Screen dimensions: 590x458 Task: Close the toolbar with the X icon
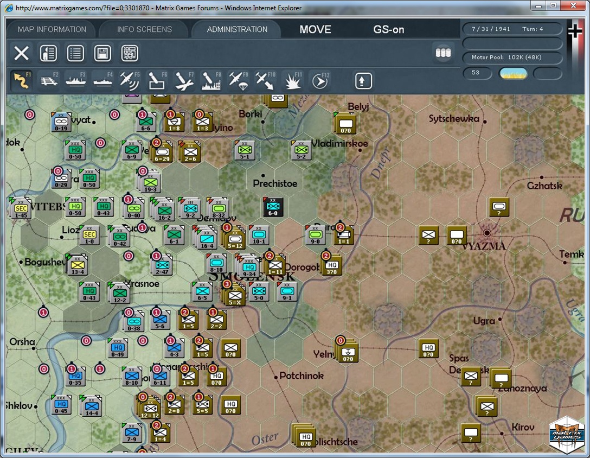tap(22, 53)
